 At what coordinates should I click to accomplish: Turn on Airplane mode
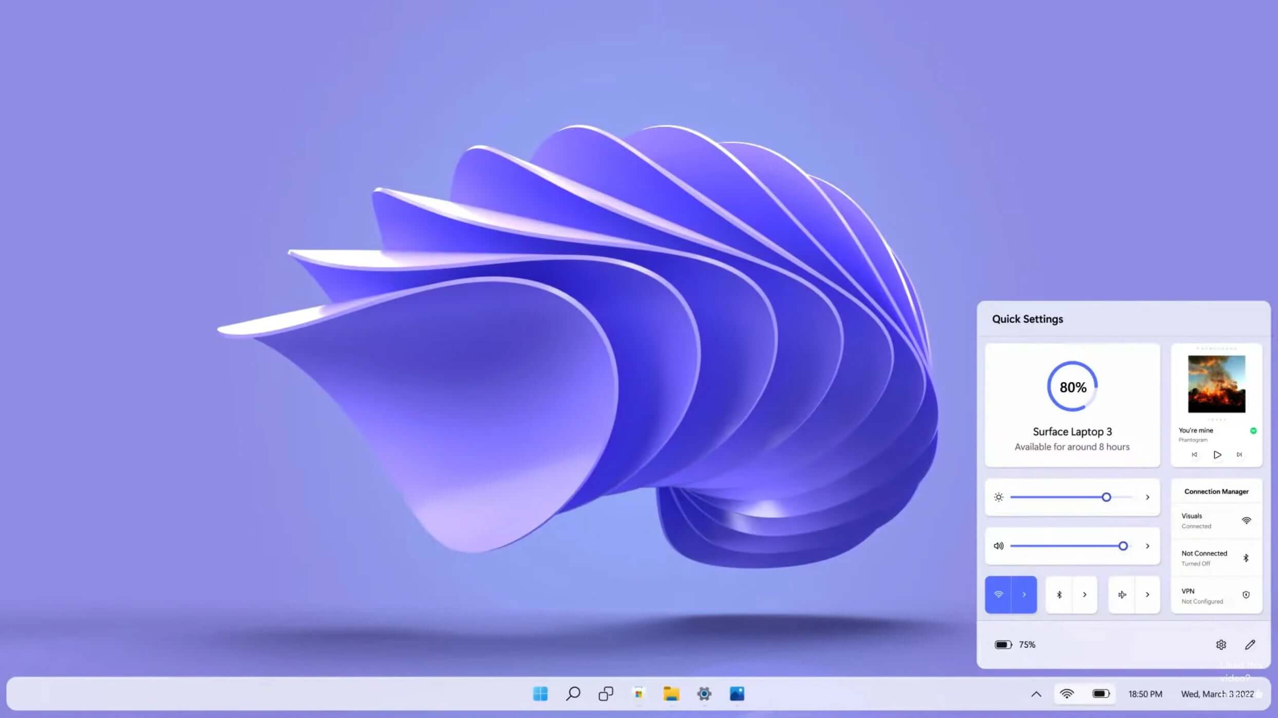coord(1122,594)
